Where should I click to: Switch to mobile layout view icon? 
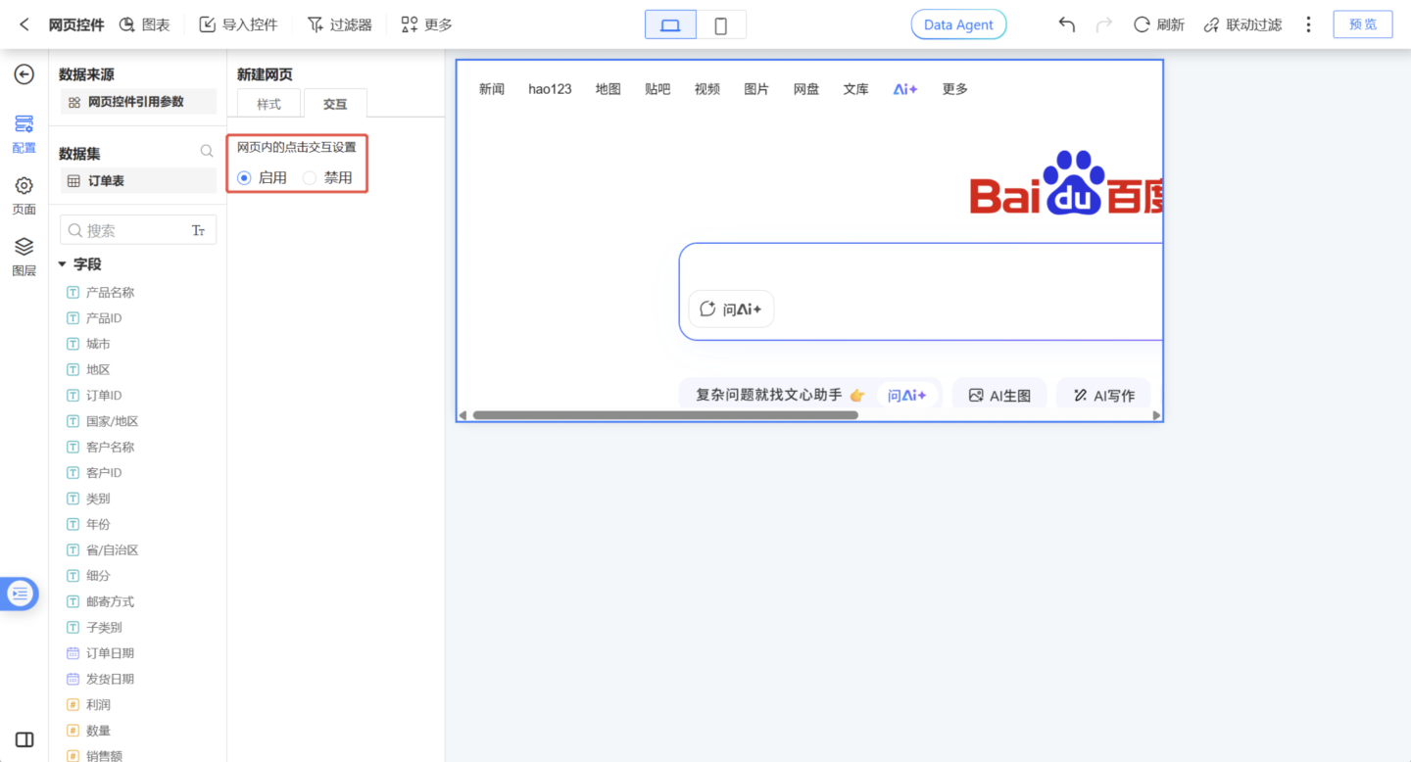720,24
